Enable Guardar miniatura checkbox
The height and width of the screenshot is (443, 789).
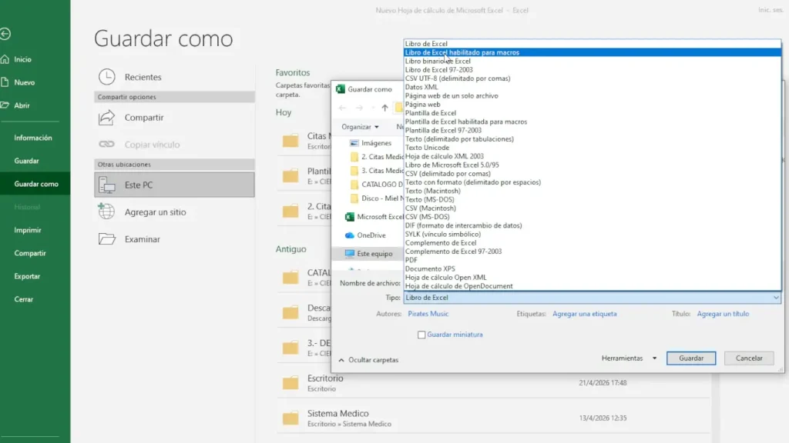[x=421, y=335]
